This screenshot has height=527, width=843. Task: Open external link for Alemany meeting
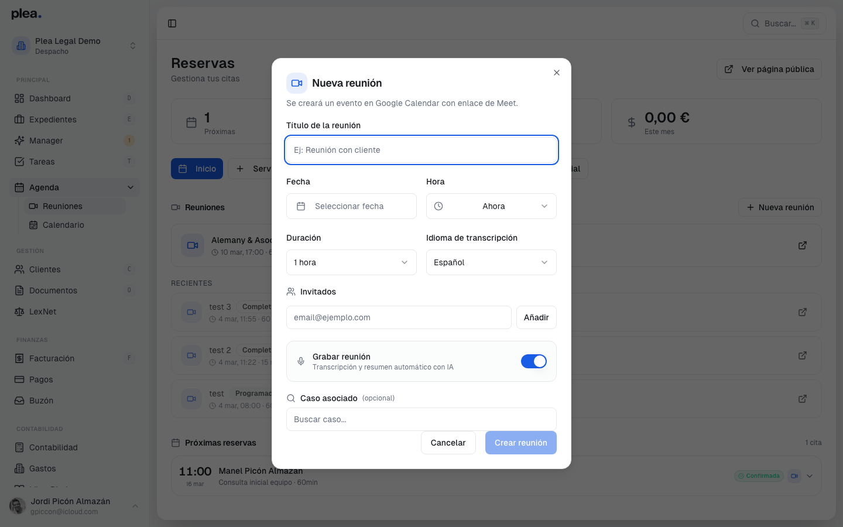click(x=803, y=245)
